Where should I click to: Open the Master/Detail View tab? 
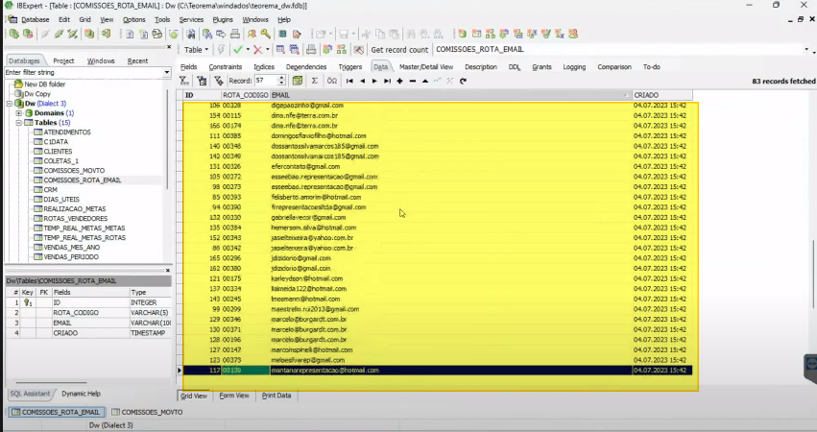(x=426, y=66)
